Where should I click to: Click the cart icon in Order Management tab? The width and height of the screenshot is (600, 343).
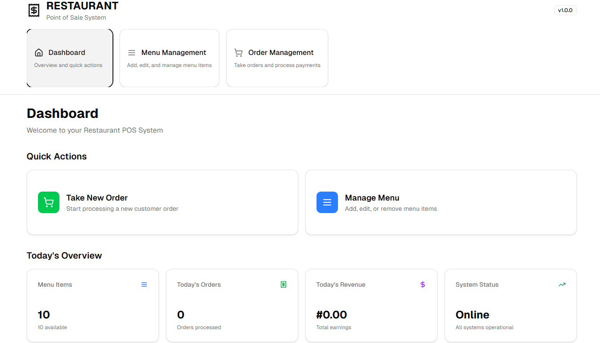click(238, 53)
